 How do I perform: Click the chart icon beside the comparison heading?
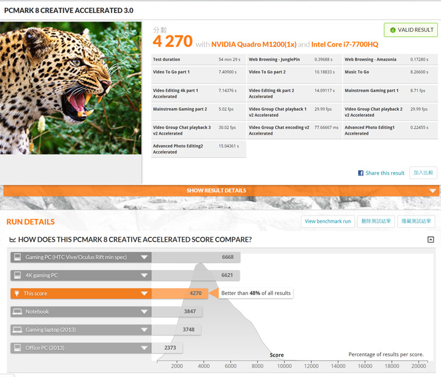(12, 240)
